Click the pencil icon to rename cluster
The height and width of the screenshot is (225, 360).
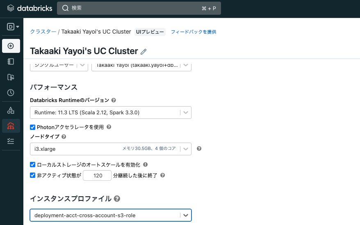144,52
